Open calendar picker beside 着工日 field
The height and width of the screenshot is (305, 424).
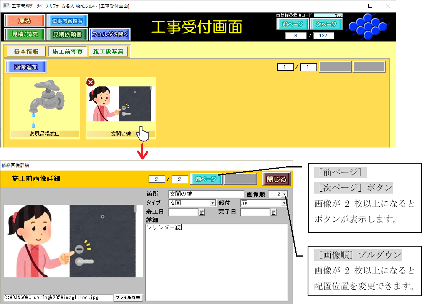(202, 212)
